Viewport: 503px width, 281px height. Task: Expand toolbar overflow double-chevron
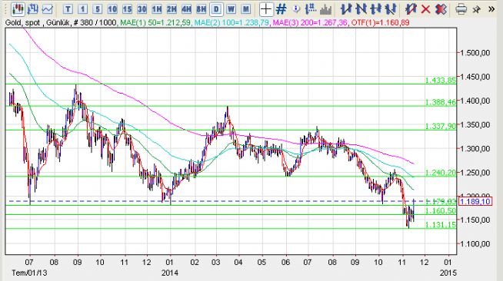click(491, 9)
